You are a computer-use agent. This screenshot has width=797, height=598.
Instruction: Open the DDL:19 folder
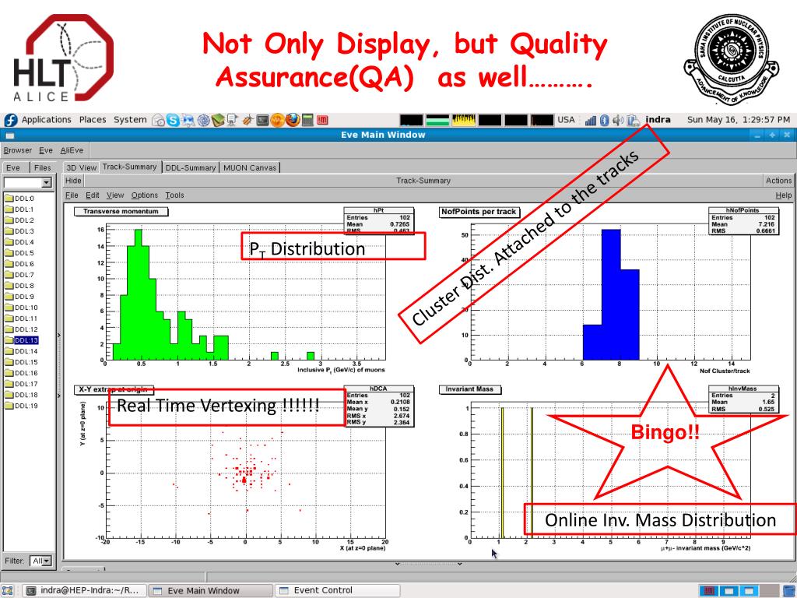[22, 406]
